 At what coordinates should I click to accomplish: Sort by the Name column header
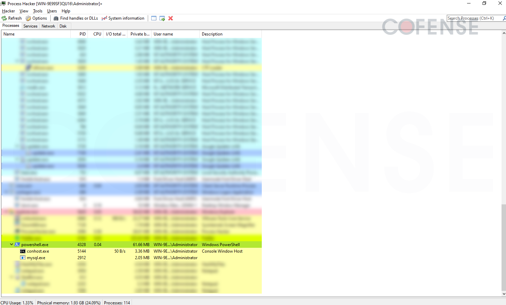(36, 34)
